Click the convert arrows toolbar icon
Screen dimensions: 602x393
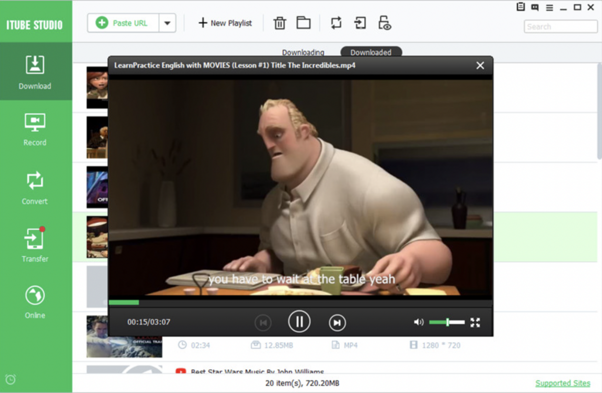336,23
